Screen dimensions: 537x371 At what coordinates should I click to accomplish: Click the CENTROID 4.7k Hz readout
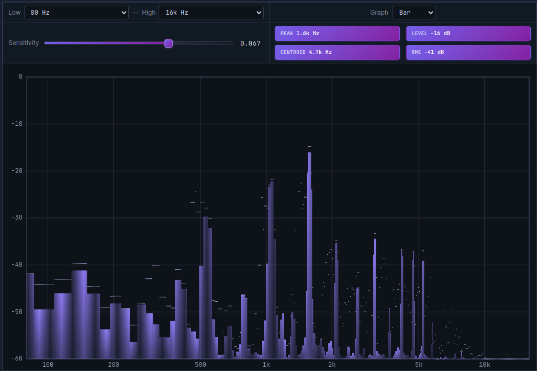coord(338,52)
